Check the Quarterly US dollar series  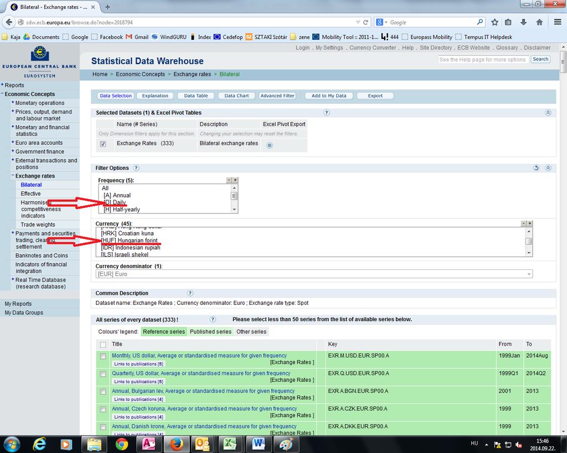103,374
